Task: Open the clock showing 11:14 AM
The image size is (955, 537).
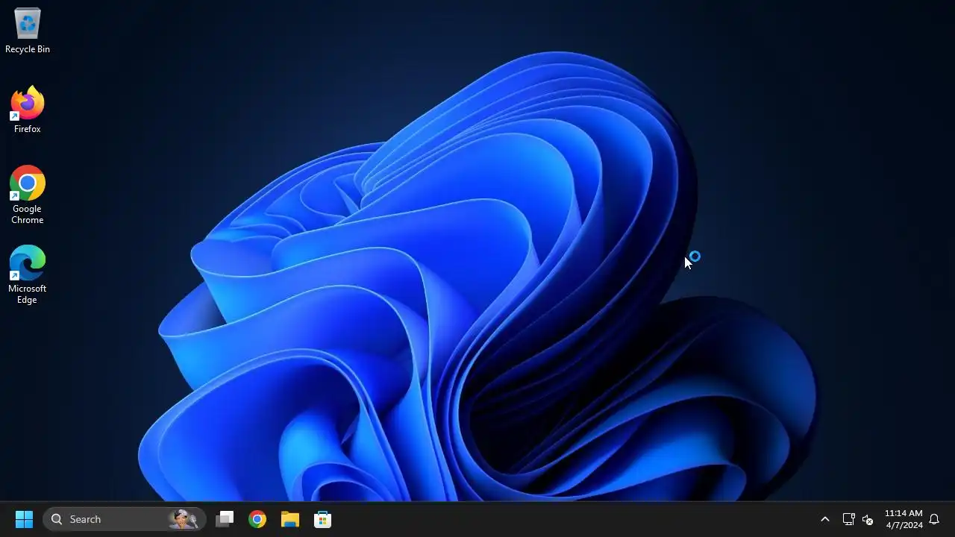Action: tap(904, 519)
